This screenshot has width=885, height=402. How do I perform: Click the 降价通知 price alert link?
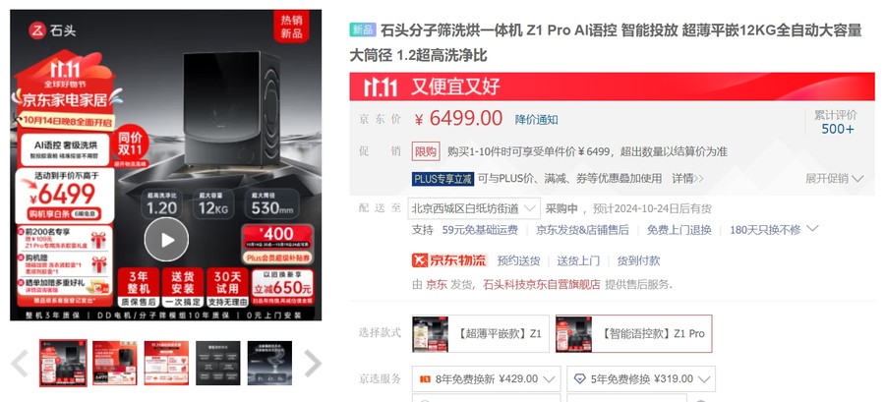pos(536,120)
